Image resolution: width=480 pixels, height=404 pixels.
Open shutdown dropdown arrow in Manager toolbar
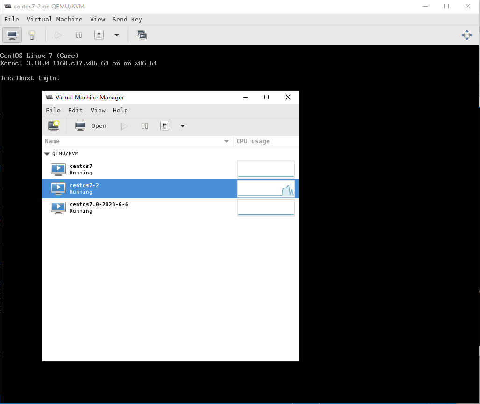tap(183, 125)
